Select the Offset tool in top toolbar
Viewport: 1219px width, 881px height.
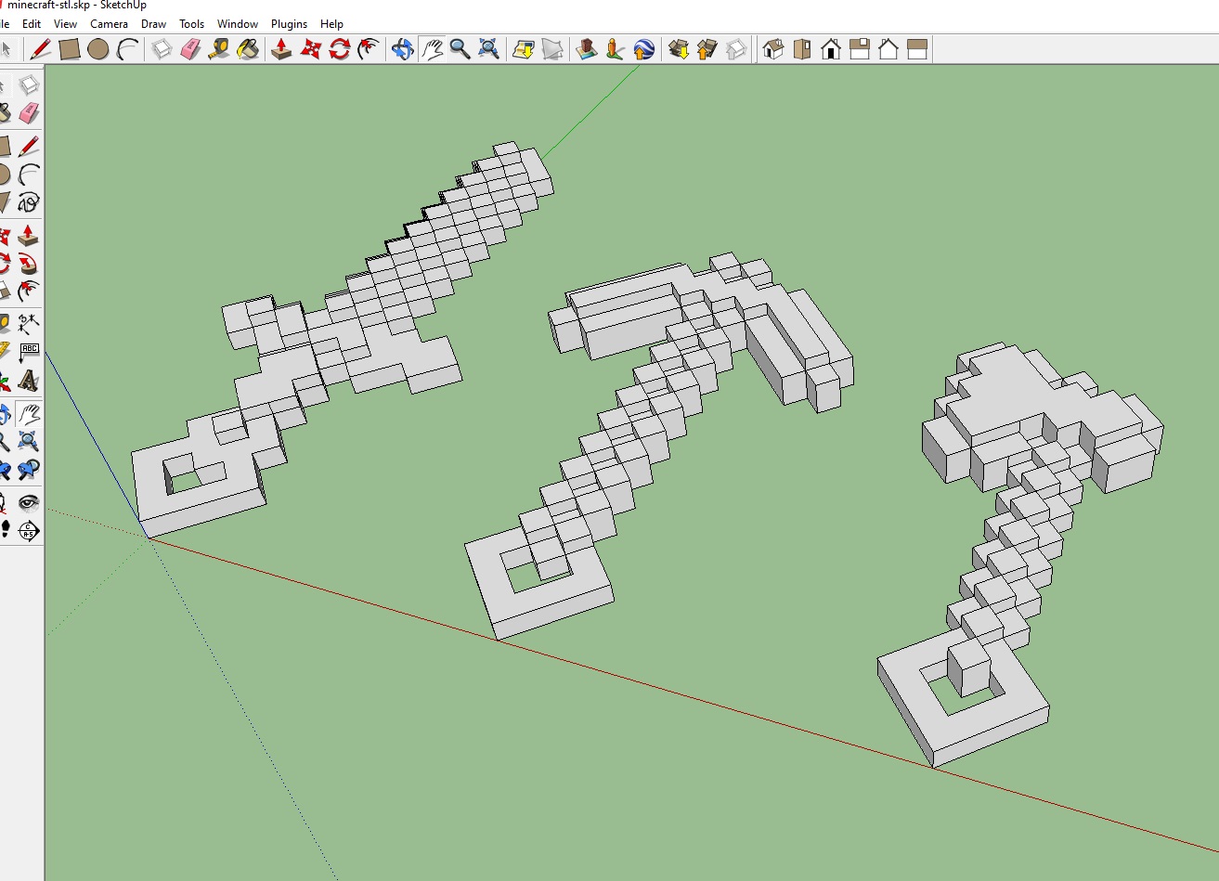click(x=369, y=49)
